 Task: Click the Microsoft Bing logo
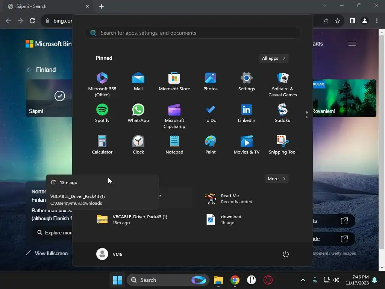click(x=49, y=44)
